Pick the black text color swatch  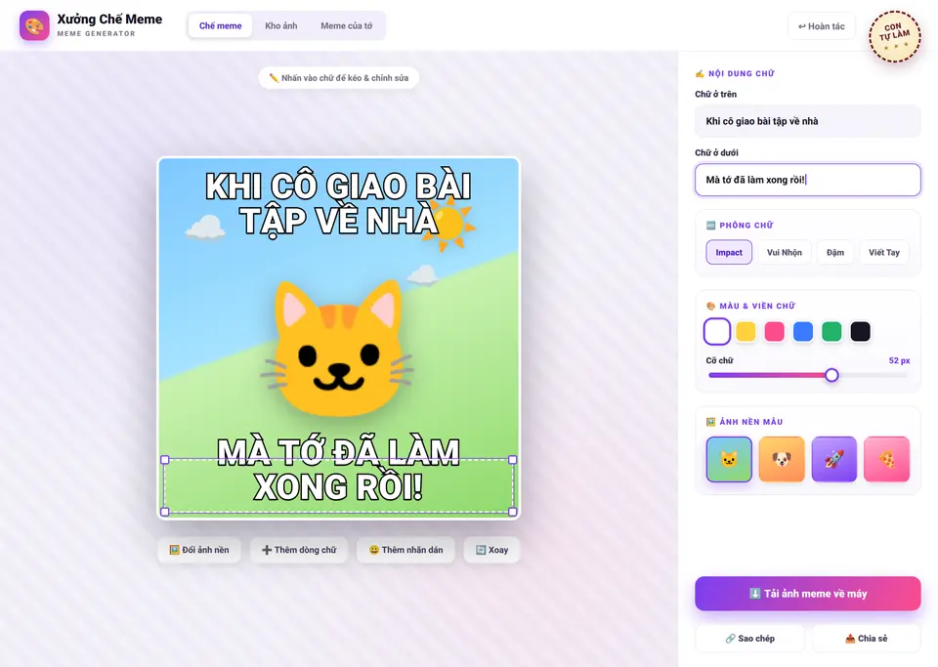(860, 331)
